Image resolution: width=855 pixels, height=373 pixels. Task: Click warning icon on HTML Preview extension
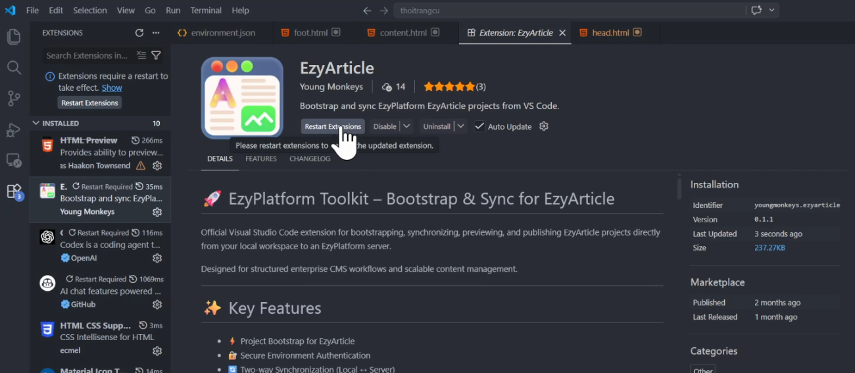(141, 166)
